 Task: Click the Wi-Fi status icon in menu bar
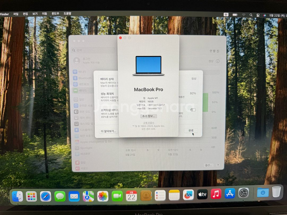coord(244,15)
